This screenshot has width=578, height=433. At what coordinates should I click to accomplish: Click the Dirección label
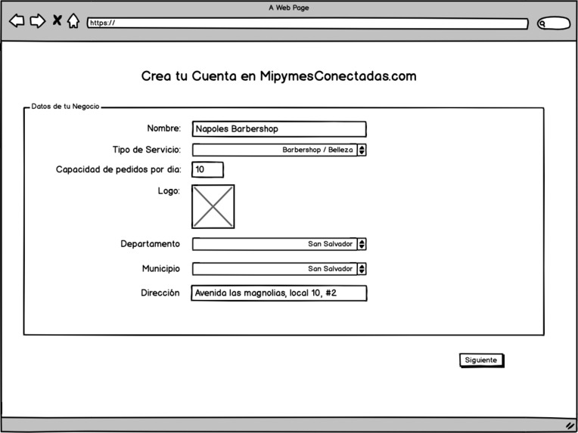point(160,293)
